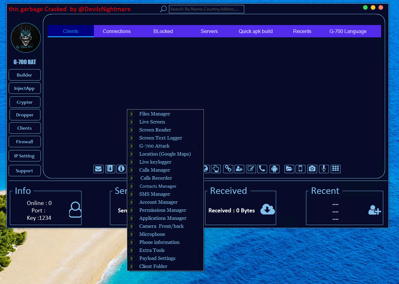Click the open folder icon
This screenshot has height=284, width=399.
(289, 169)
